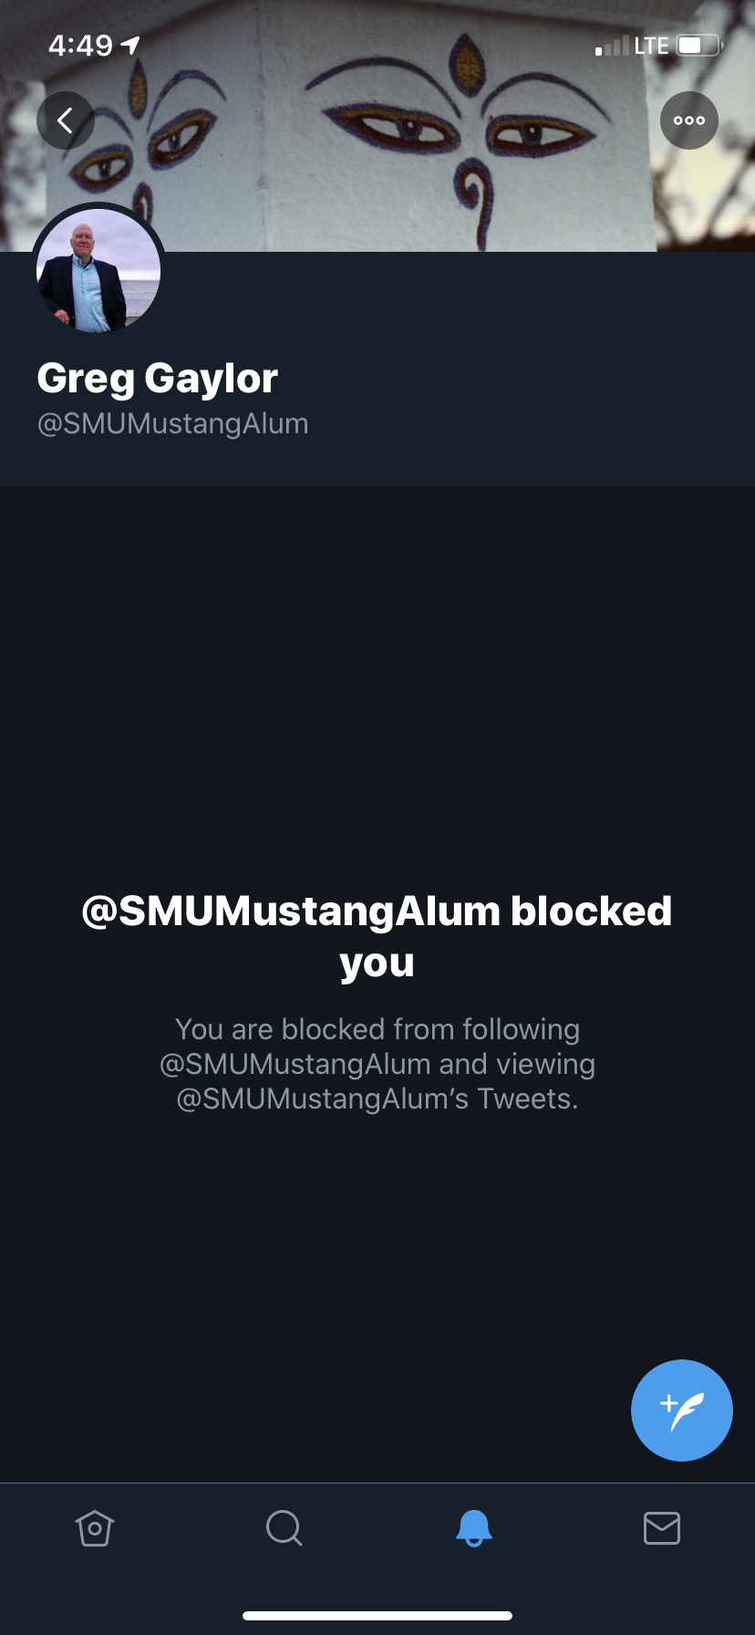Tap the compose new Tweet button
Image resolution: width=755 pixels, height=1635 pixels.
point(681,1410)
